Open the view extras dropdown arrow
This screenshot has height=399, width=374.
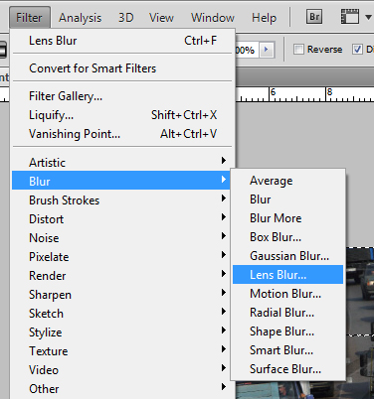coord(368,17)
